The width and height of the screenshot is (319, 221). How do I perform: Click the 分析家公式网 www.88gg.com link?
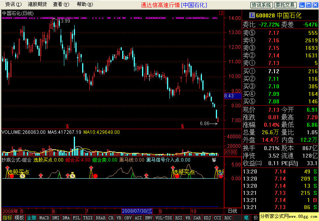[289, 216]
